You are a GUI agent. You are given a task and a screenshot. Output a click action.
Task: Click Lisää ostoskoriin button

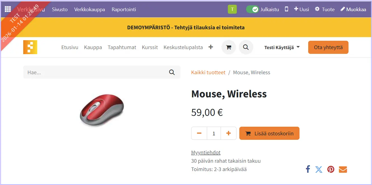coord(269,133)
